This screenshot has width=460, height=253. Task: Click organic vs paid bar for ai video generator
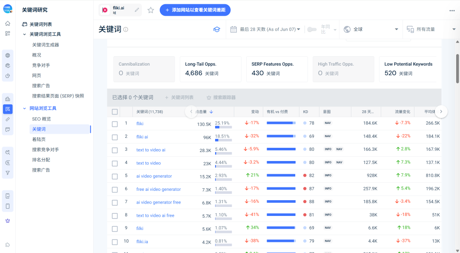coord(281,175)
